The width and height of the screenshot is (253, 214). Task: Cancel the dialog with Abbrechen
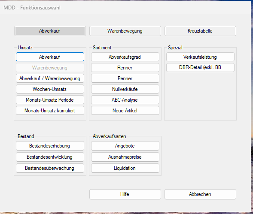tap(200, 194)
